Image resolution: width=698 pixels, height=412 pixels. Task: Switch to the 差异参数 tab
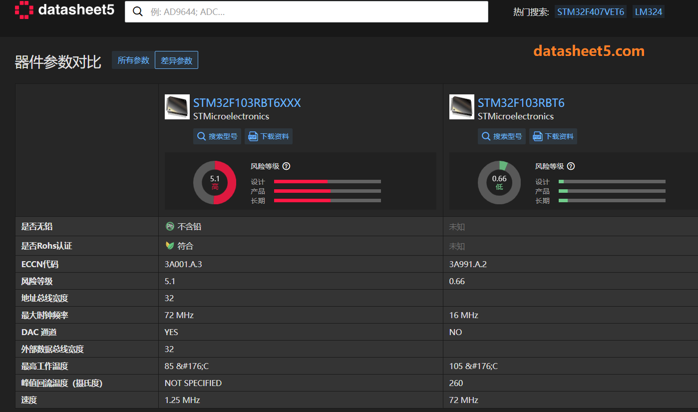point(176,60)
